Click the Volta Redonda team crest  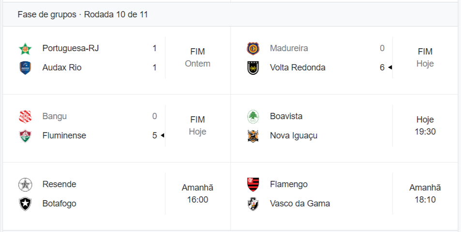click(253, 68)
